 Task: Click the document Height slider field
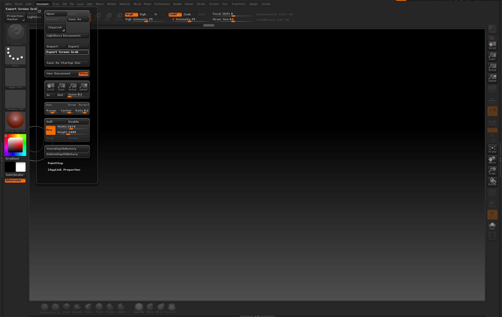(x=73, y=132)
